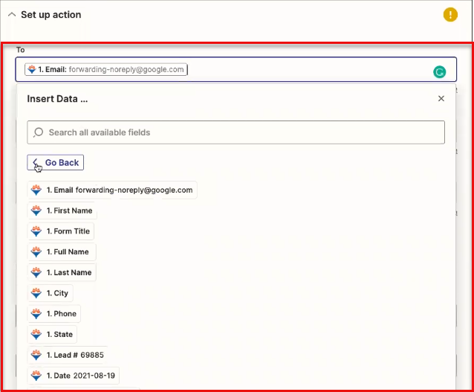Click the app icon beside City
The width and height of the screenshot is (474, 392).
point(36,293)
